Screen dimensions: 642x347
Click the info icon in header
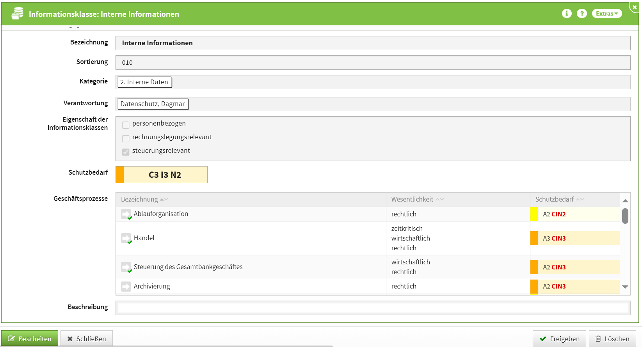[x=567, y=14]
